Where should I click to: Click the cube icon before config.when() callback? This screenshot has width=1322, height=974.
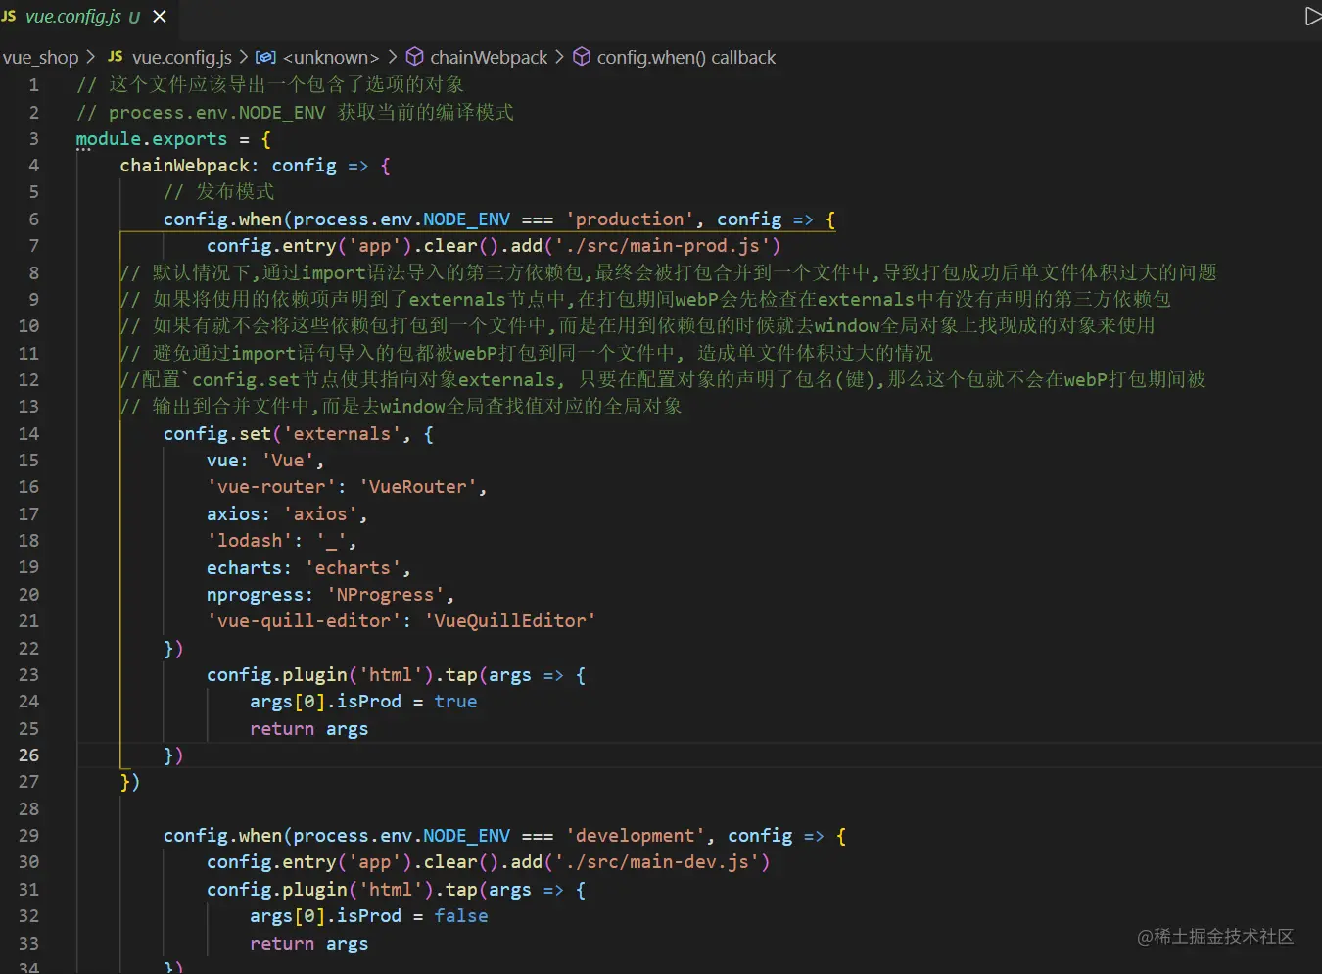pyautogui.click(x=581, y=57)
